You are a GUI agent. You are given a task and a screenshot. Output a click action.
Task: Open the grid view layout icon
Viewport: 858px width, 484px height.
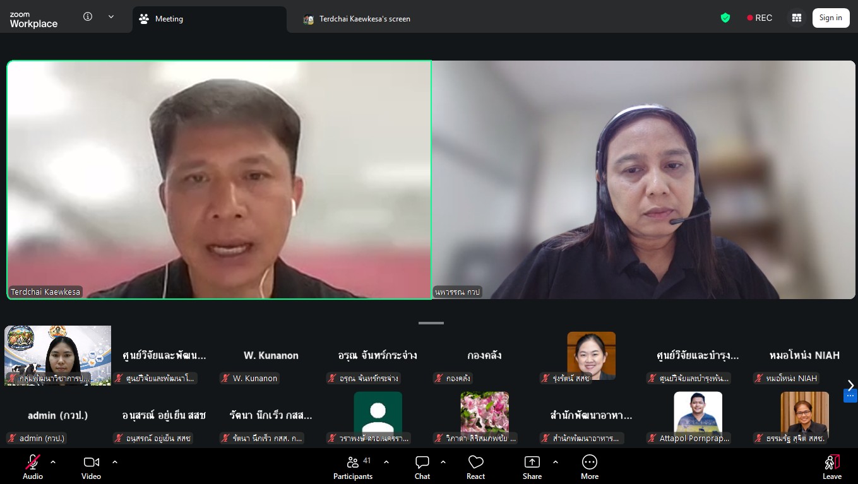pyautogui.click(x=797, y=18)
